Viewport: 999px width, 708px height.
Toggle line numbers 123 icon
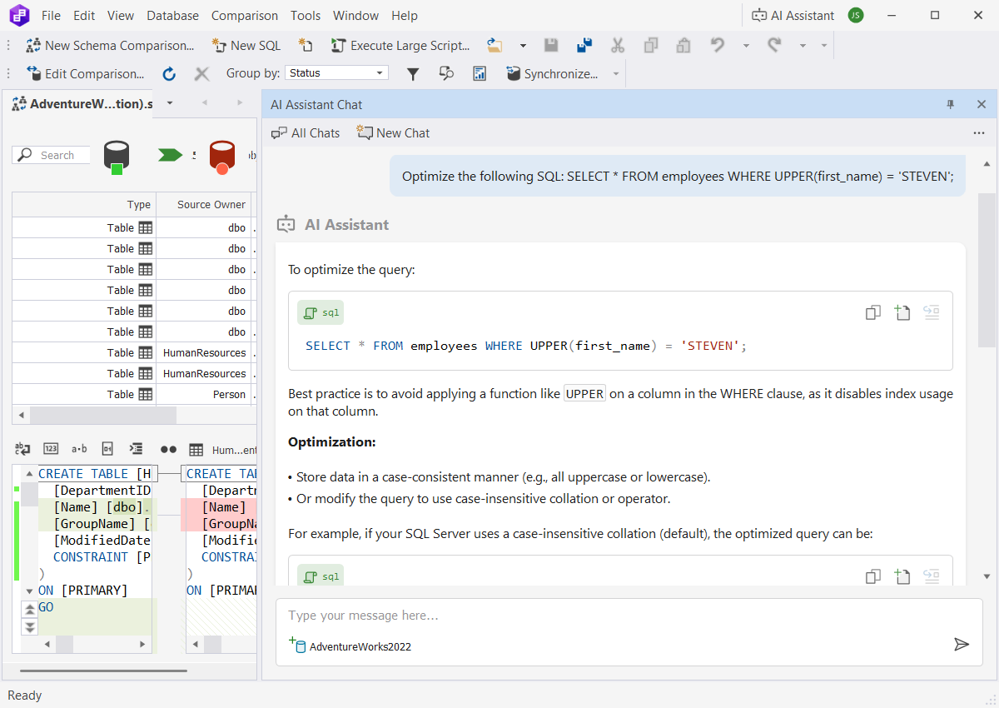[x=51, y=449]
